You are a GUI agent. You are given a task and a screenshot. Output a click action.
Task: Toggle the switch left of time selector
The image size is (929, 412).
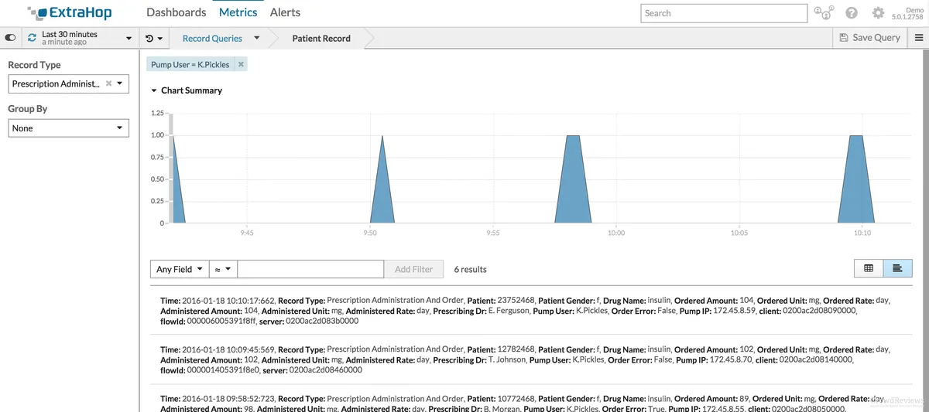[10, 38]
